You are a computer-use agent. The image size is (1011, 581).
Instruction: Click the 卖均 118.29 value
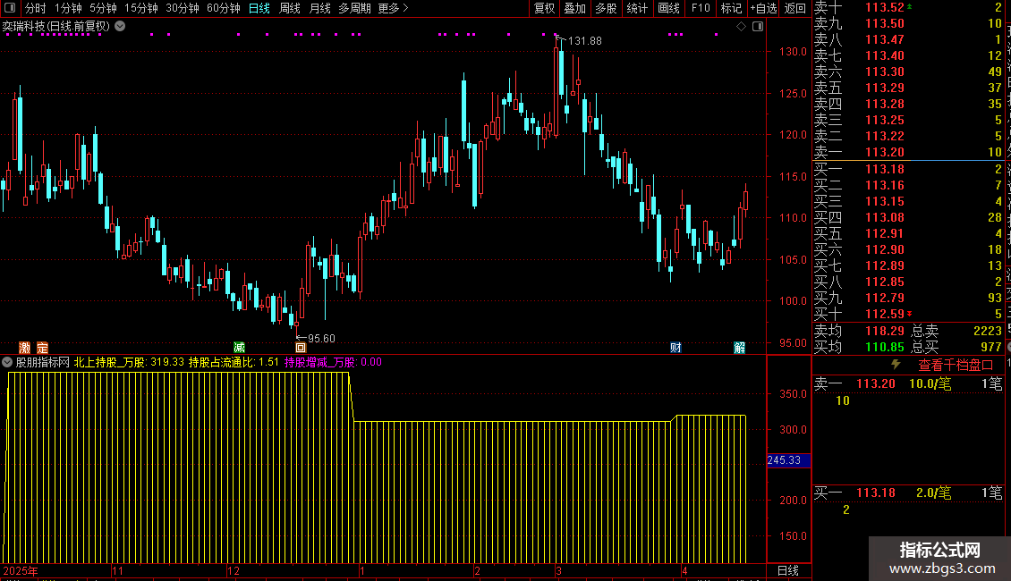click(x=885, y=331)
